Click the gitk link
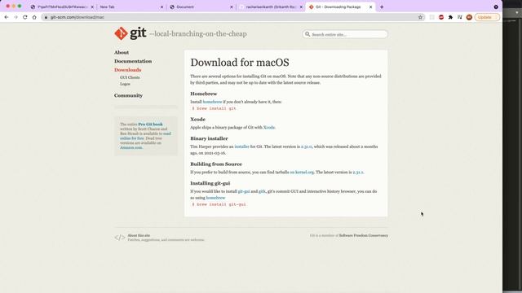The image size is (522, 293). (262, 191)
